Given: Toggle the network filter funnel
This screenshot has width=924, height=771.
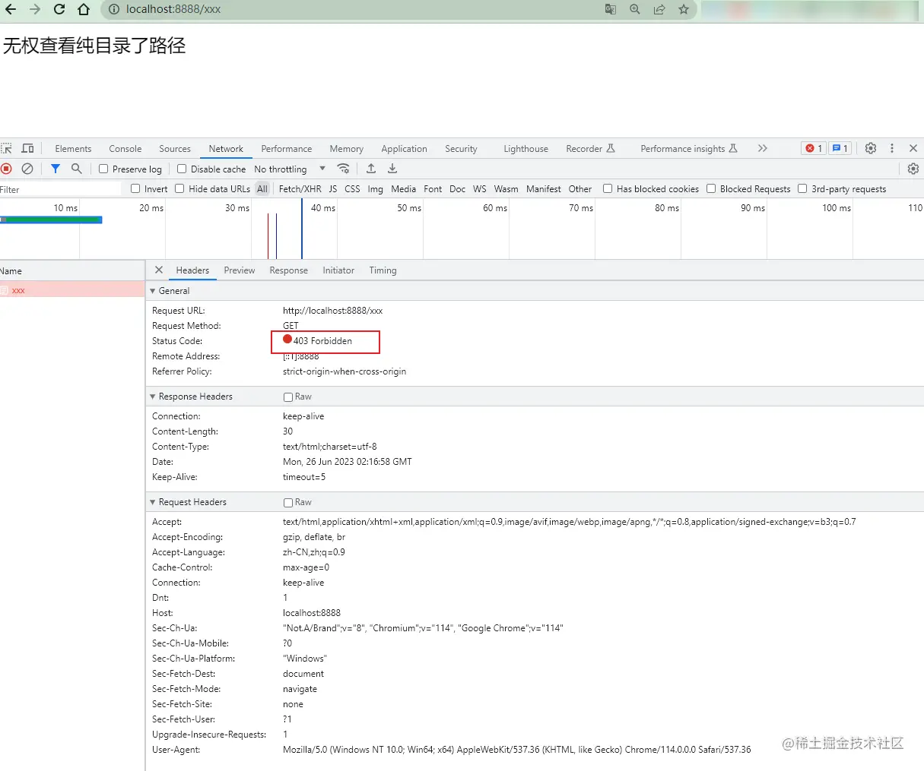Looking at the screenshot, I should (x=56, y=169).
